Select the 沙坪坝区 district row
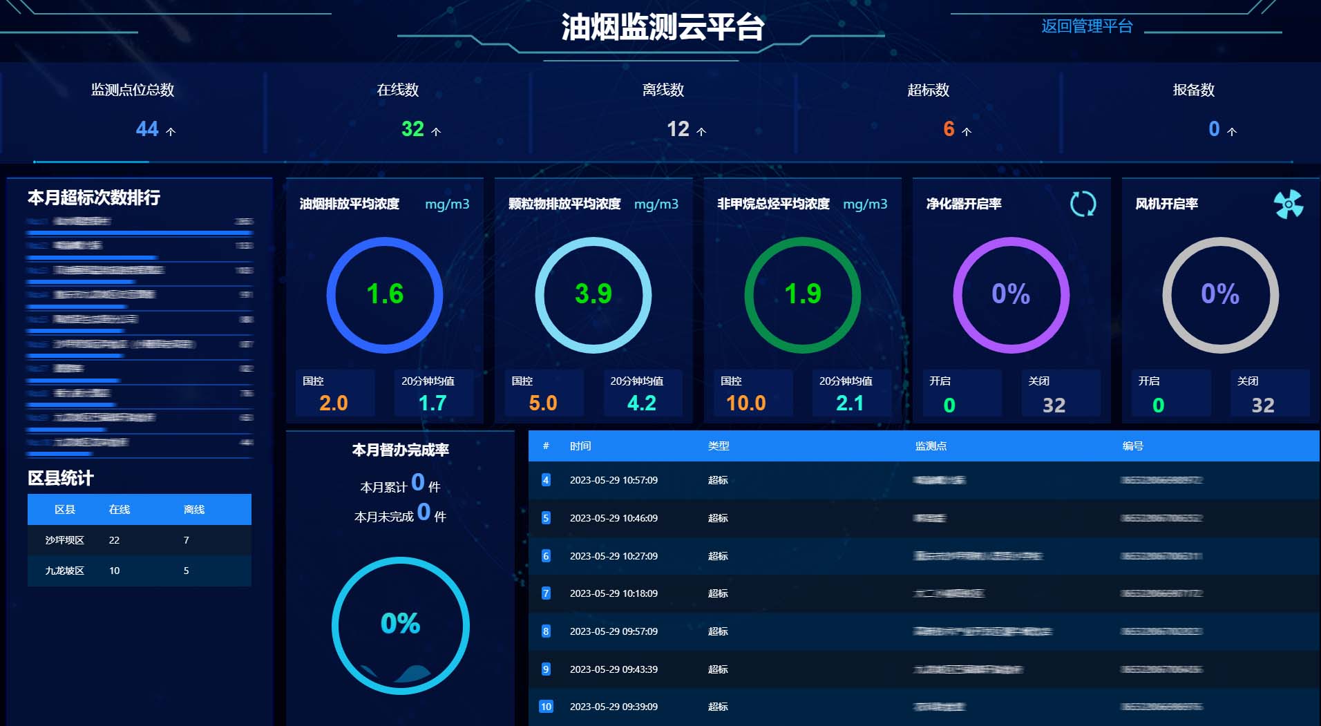The width and height of the screenshot is (1321, 726). pos(139,540)
